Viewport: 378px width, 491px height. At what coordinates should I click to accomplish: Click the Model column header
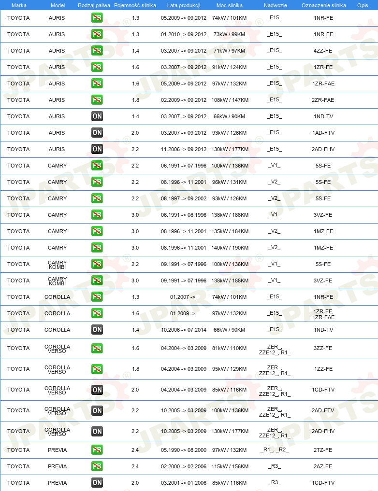(58, 5)
